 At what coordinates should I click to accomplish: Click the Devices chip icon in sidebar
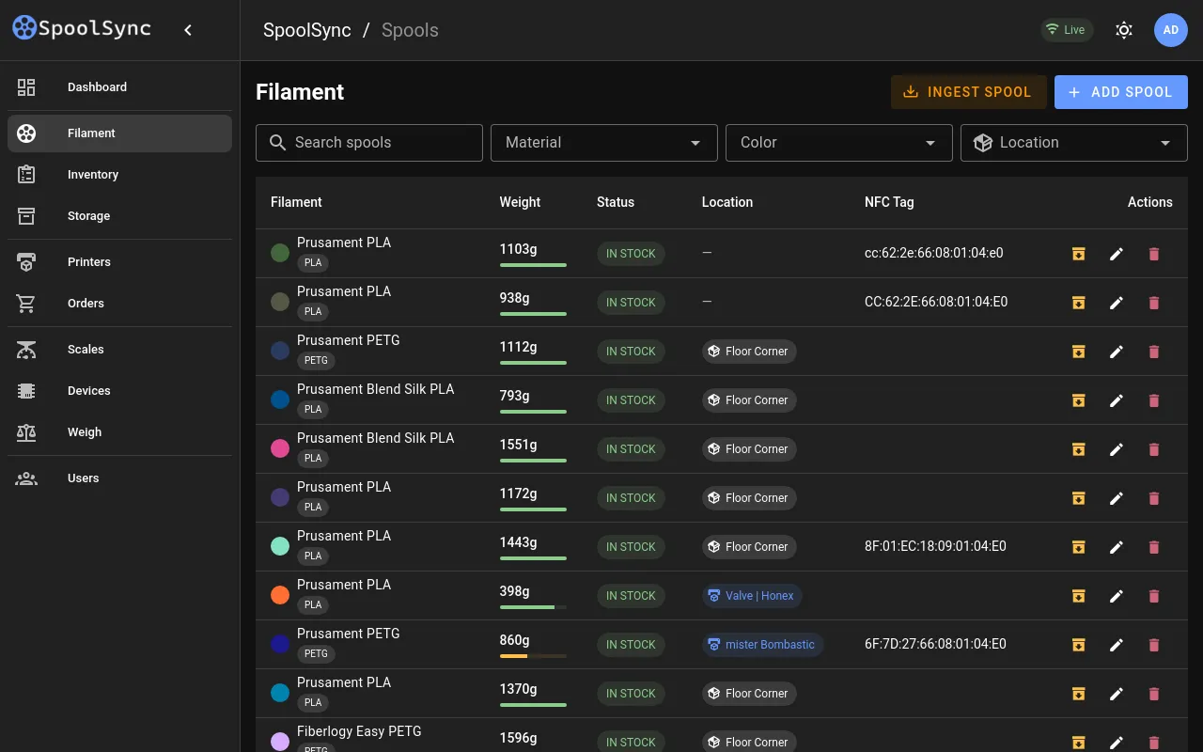click(26, 391)
